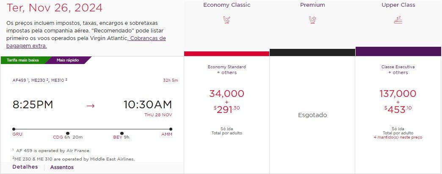Open the Detalhes tab

[x=25, y=167]
